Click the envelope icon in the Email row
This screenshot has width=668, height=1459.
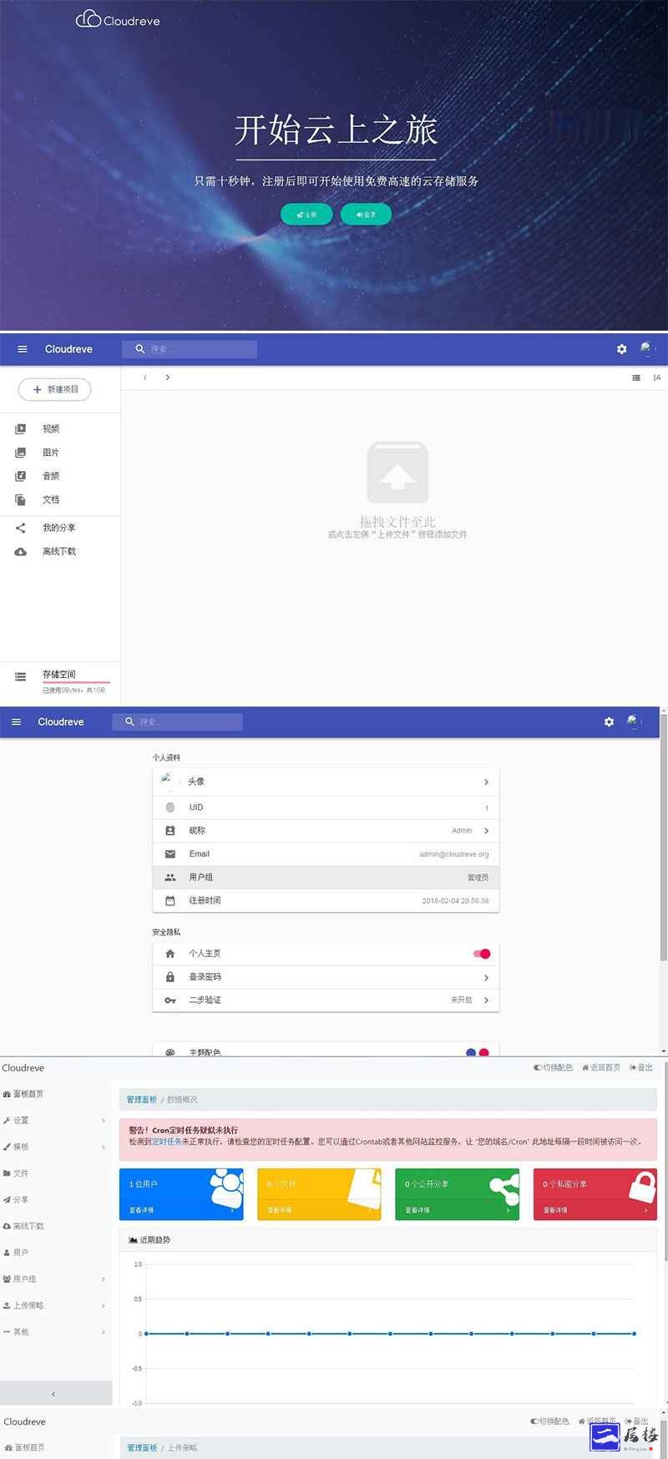click(x=170, y=854)
